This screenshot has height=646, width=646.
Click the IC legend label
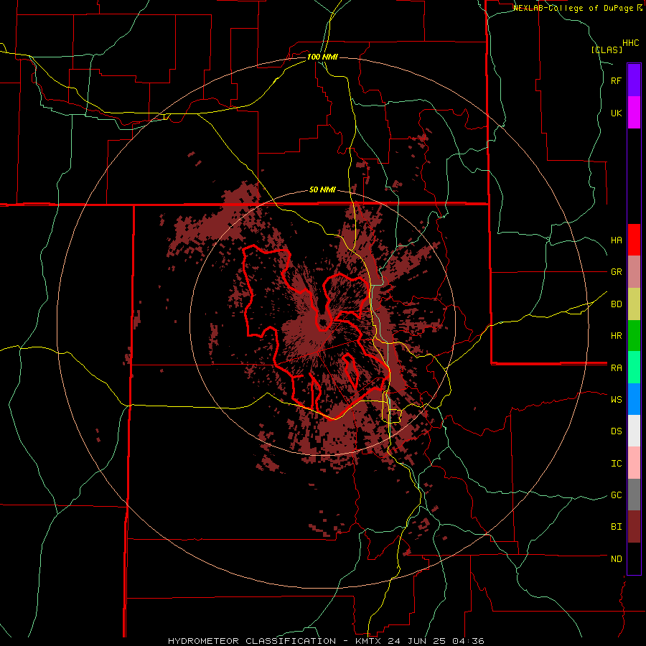(x=617, y=464)
